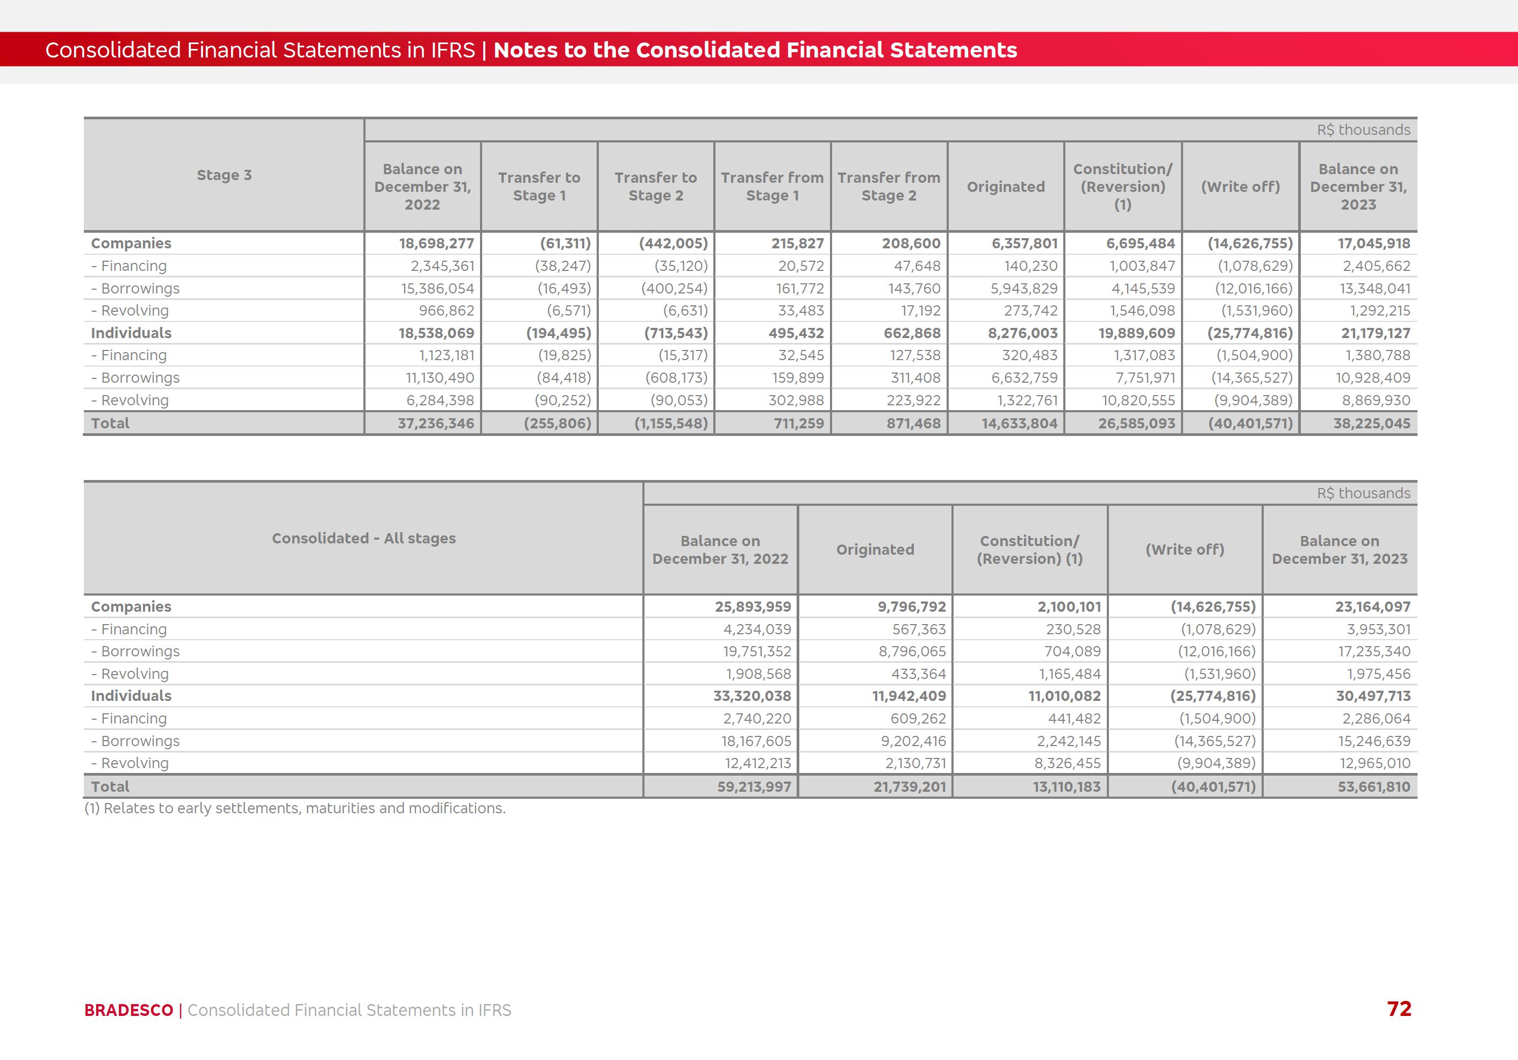Click the Consolidated - All stages header
This screenshot has height=1060, width=1518.
(x=363, y=538)
